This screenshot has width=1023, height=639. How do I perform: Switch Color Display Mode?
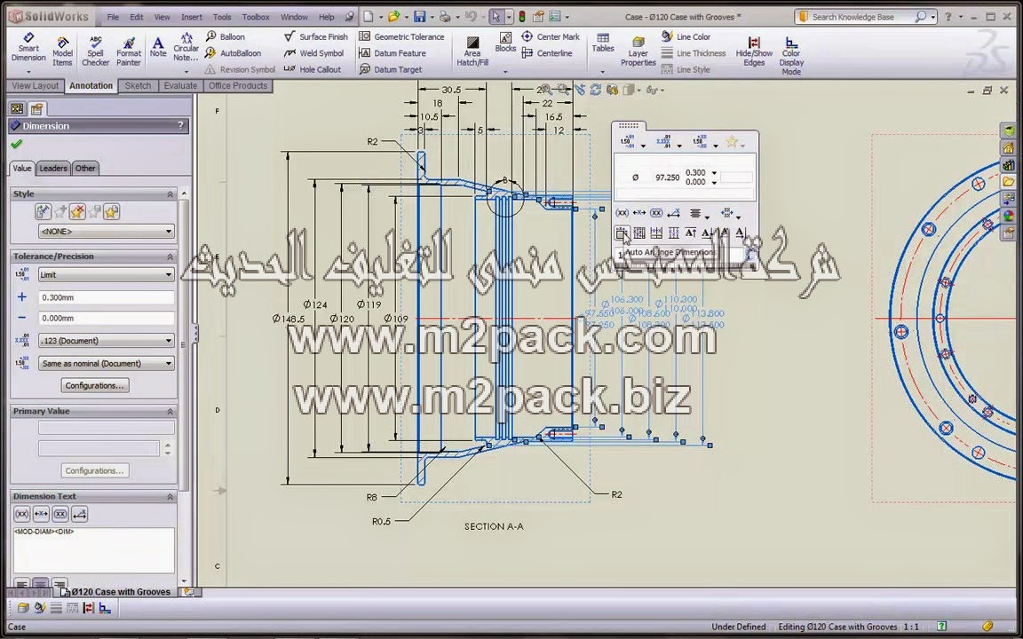point(791,55)
